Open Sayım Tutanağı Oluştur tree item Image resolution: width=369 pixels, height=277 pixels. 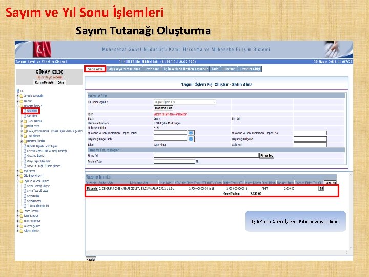click(38, 186)
